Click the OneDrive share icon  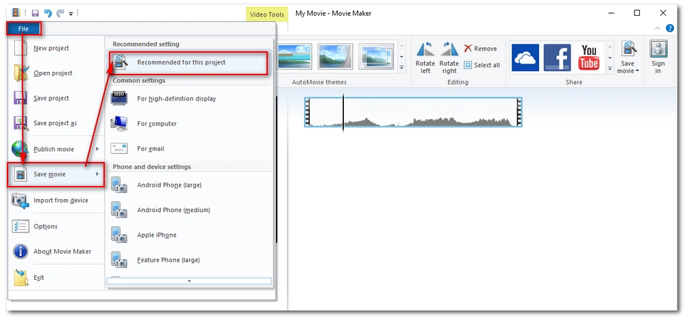point(526,57)
